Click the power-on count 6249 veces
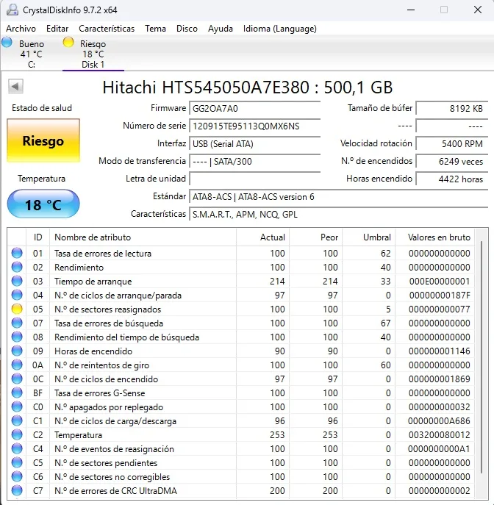This screenshot has width=494, height=505. (452, 162)
